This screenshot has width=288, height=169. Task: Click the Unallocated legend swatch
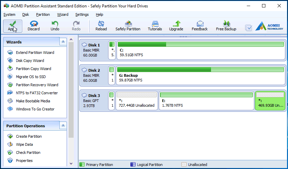(x=184, y=165)
